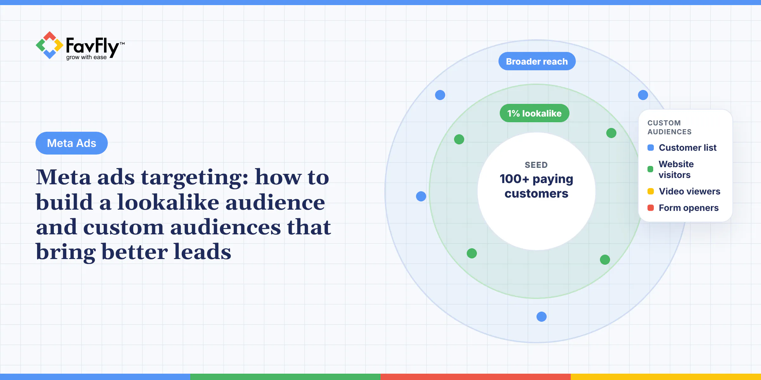Click the blue Customer list swatch
Viewport: 761px width, 380px height.
point(651,148)
